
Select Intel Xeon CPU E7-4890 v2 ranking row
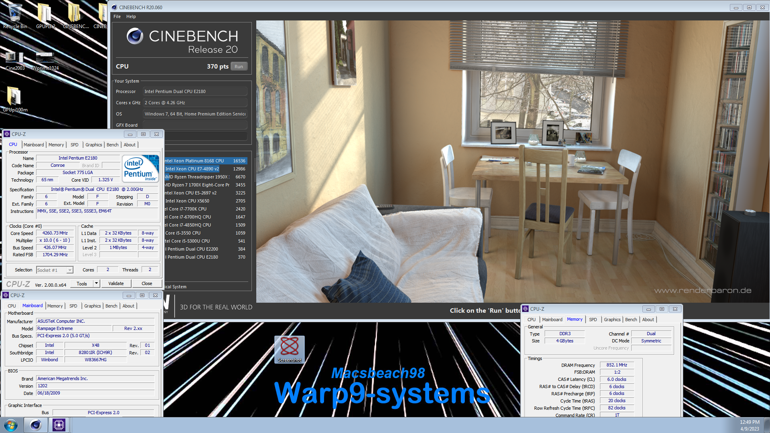click(x=205, y=169)
